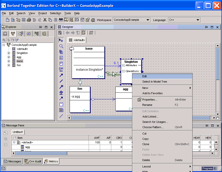Select the selection arrow tool in Designer palette
222x172 pixels.
(61, 40)
